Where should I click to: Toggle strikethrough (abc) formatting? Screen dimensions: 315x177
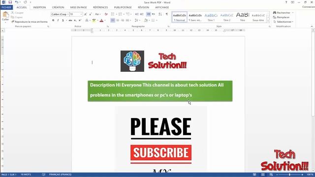pos(70,20)
